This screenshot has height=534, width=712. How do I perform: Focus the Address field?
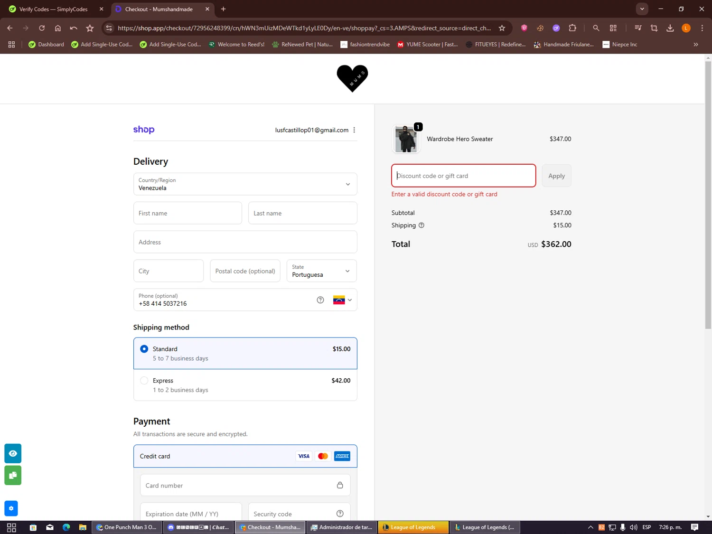[x=245, y=242]
